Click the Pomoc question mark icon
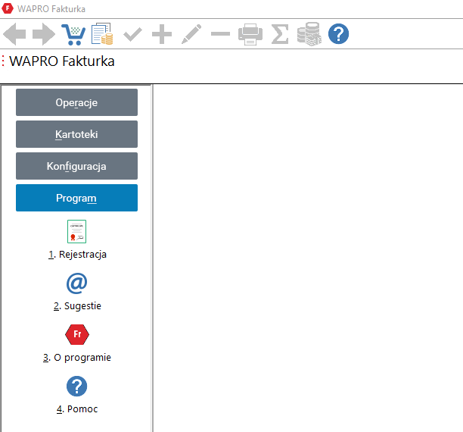Viewport: 463px width, 432px height. pos(76,386)
